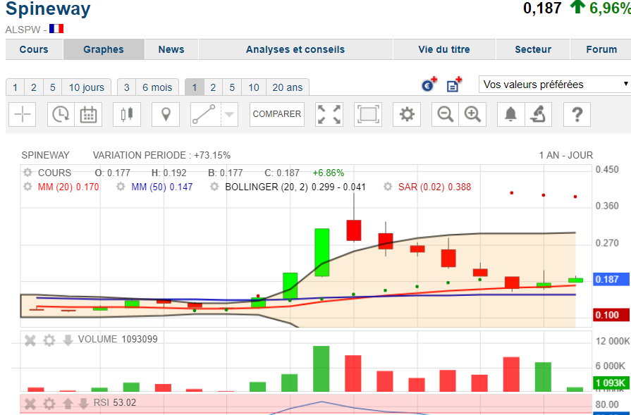631x415 pixels.
Task: Select the 1 day period
Action: [x=16, y=87]
